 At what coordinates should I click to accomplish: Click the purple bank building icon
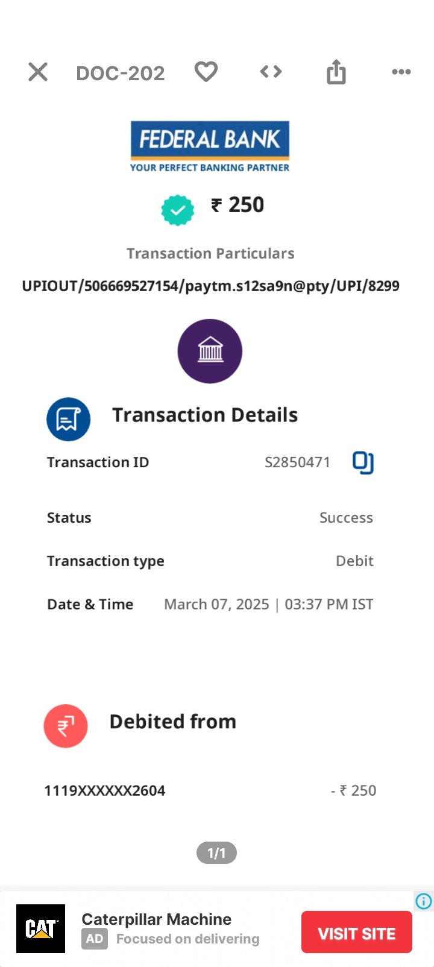click(210, 351)
